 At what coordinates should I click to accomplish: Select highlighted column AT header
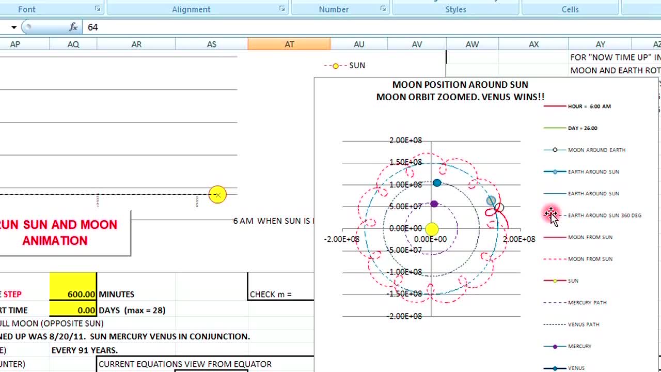289,44
